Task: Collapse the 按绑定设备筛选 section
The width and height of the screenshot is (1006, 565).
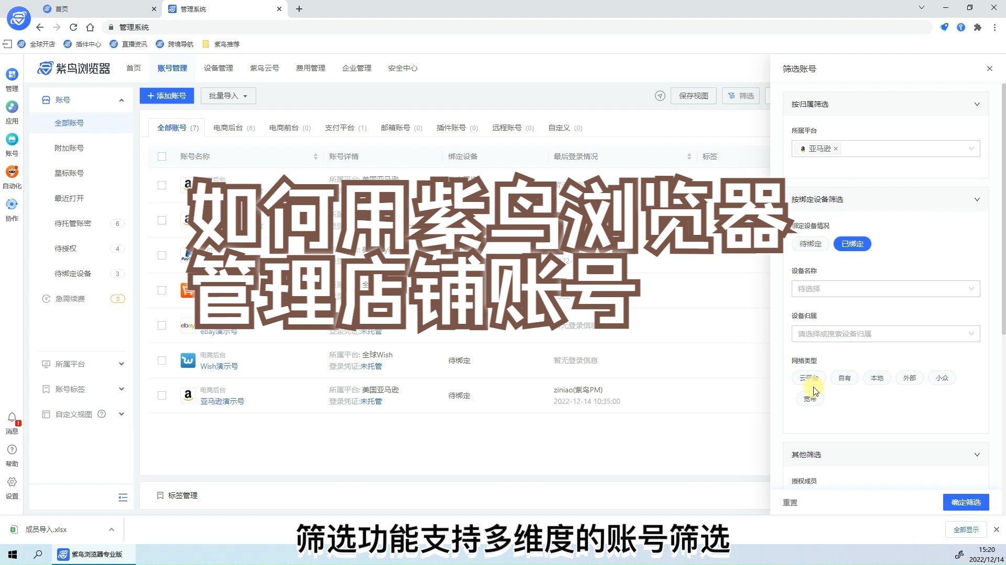Action: (977, 199)
